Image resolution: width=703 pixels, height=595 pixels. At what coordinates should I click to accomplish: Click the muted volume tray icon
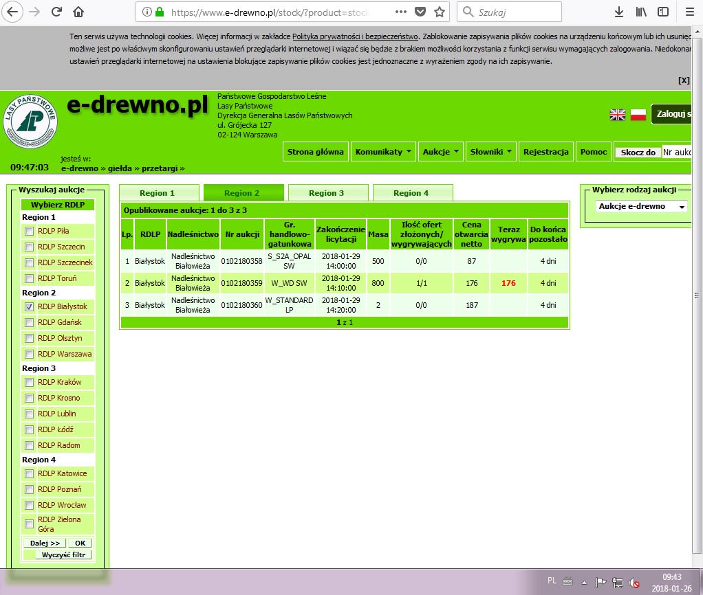click(634, 583)
